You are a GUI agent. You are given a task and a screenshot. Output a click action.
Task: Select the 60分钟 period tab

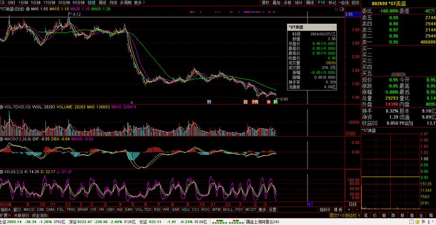tap(79, 3)
